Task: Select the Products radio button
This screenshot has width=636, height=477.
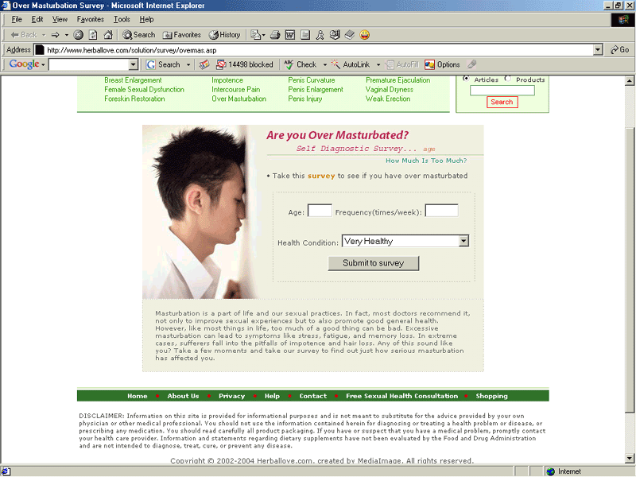Action: point(508,78)
